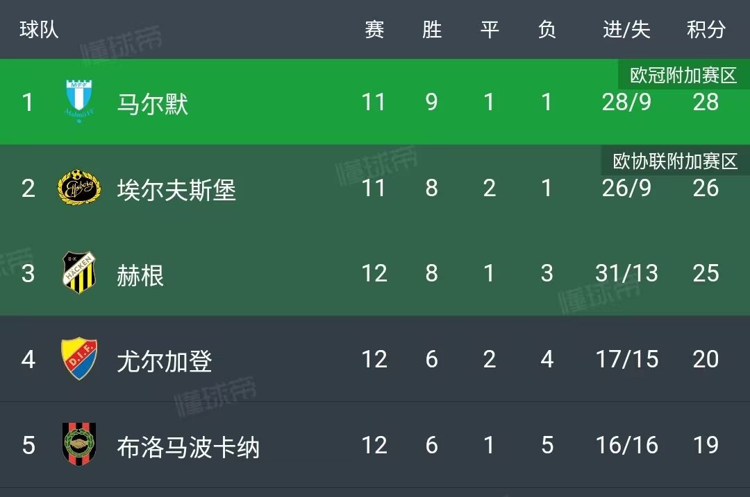
Task: Click the Malmö FF team crest
Action: tap(79, 102)
